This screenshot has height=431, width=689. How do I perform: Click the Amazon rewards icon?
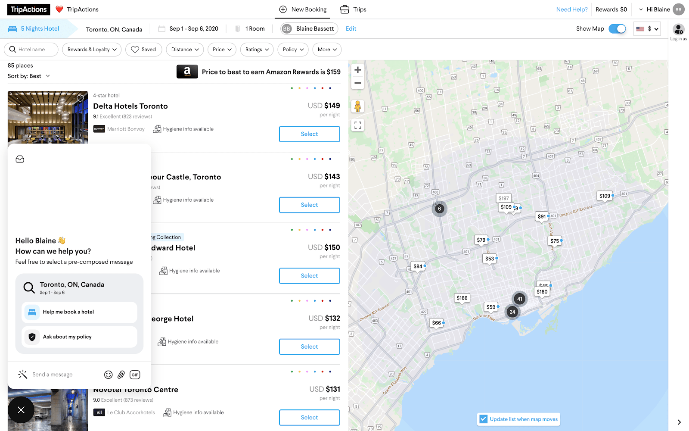187,72
